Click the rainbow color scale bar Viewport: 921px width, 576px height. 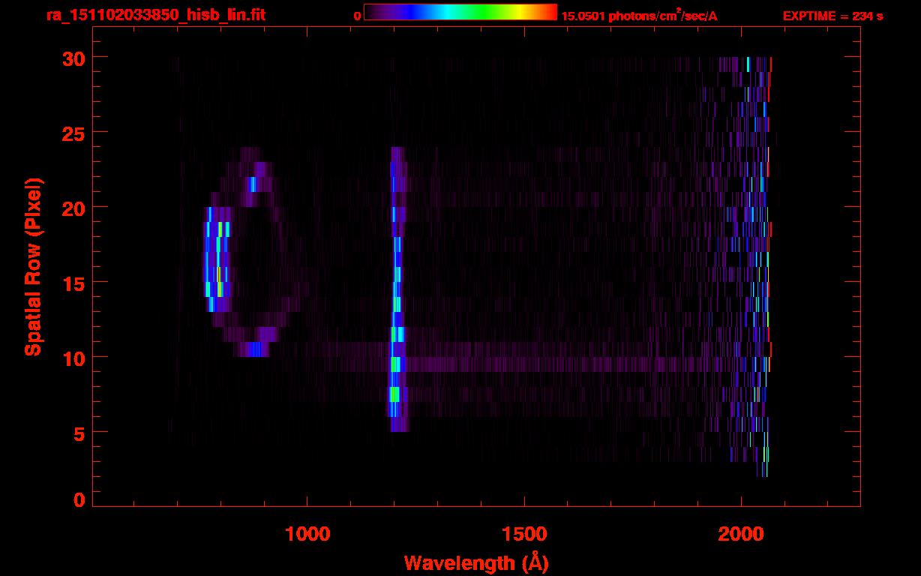[460, 12]
